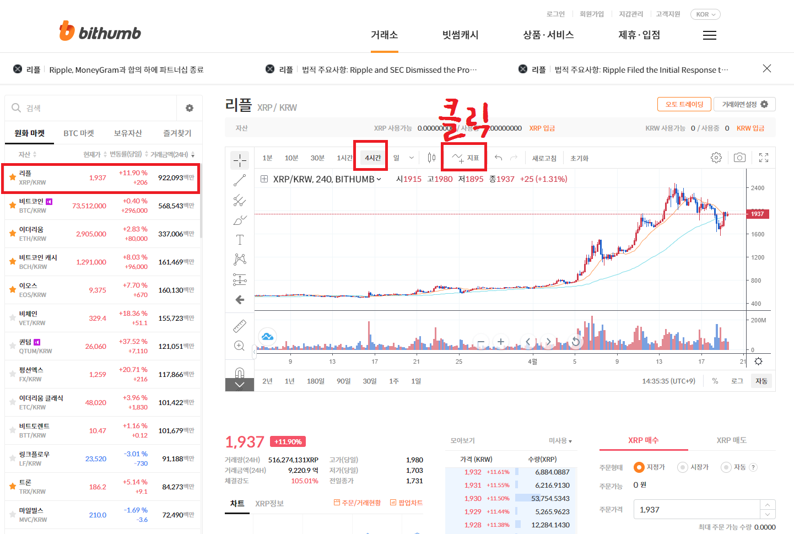Redo the chart action
The image size is (794, 534).
pyautogui.click(x=514, y=158)
